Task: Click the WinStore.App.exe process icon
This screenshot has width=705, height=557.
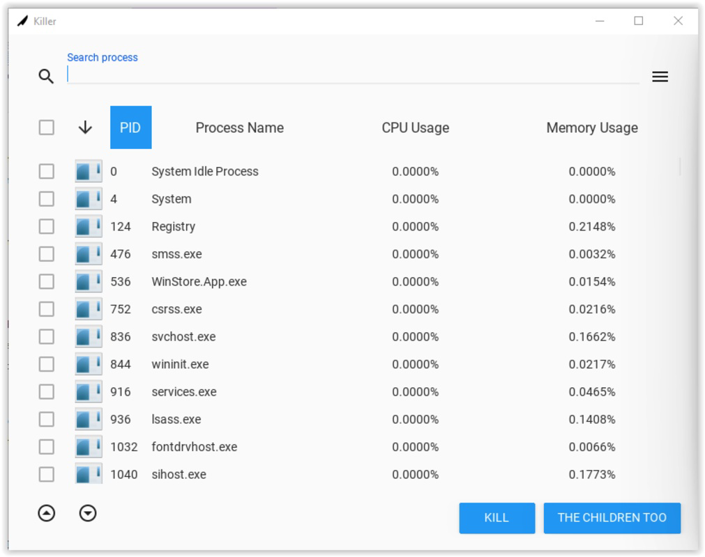Action: (x=88, y=281)
